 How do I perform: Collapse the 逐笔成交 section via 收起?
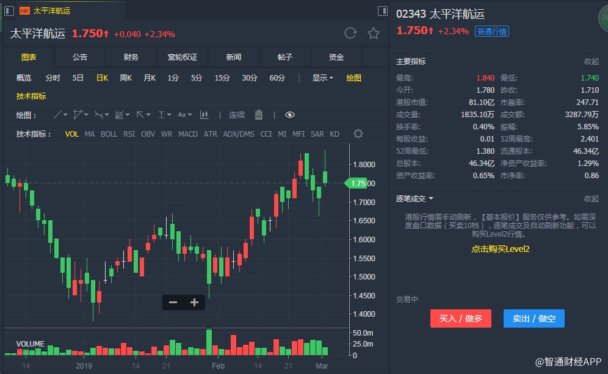(x=592, y=199)
